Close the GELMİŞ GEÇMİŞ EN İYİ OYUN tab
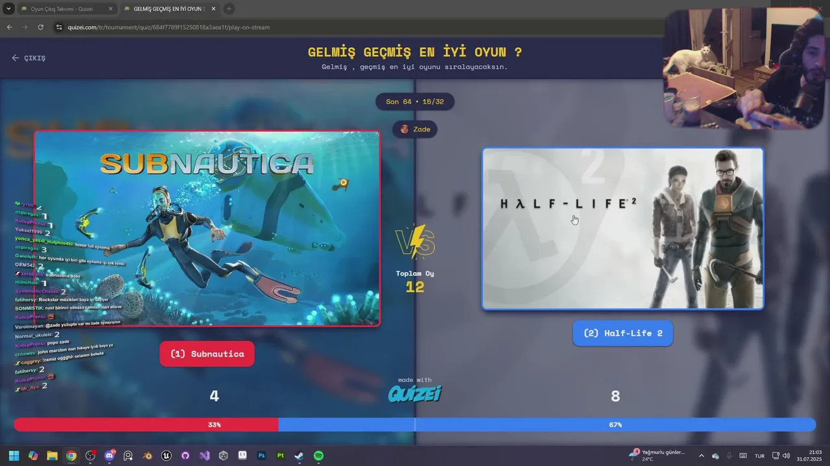Image resolution: width=830 pixels, height=466 pixels. click(213, 9)
